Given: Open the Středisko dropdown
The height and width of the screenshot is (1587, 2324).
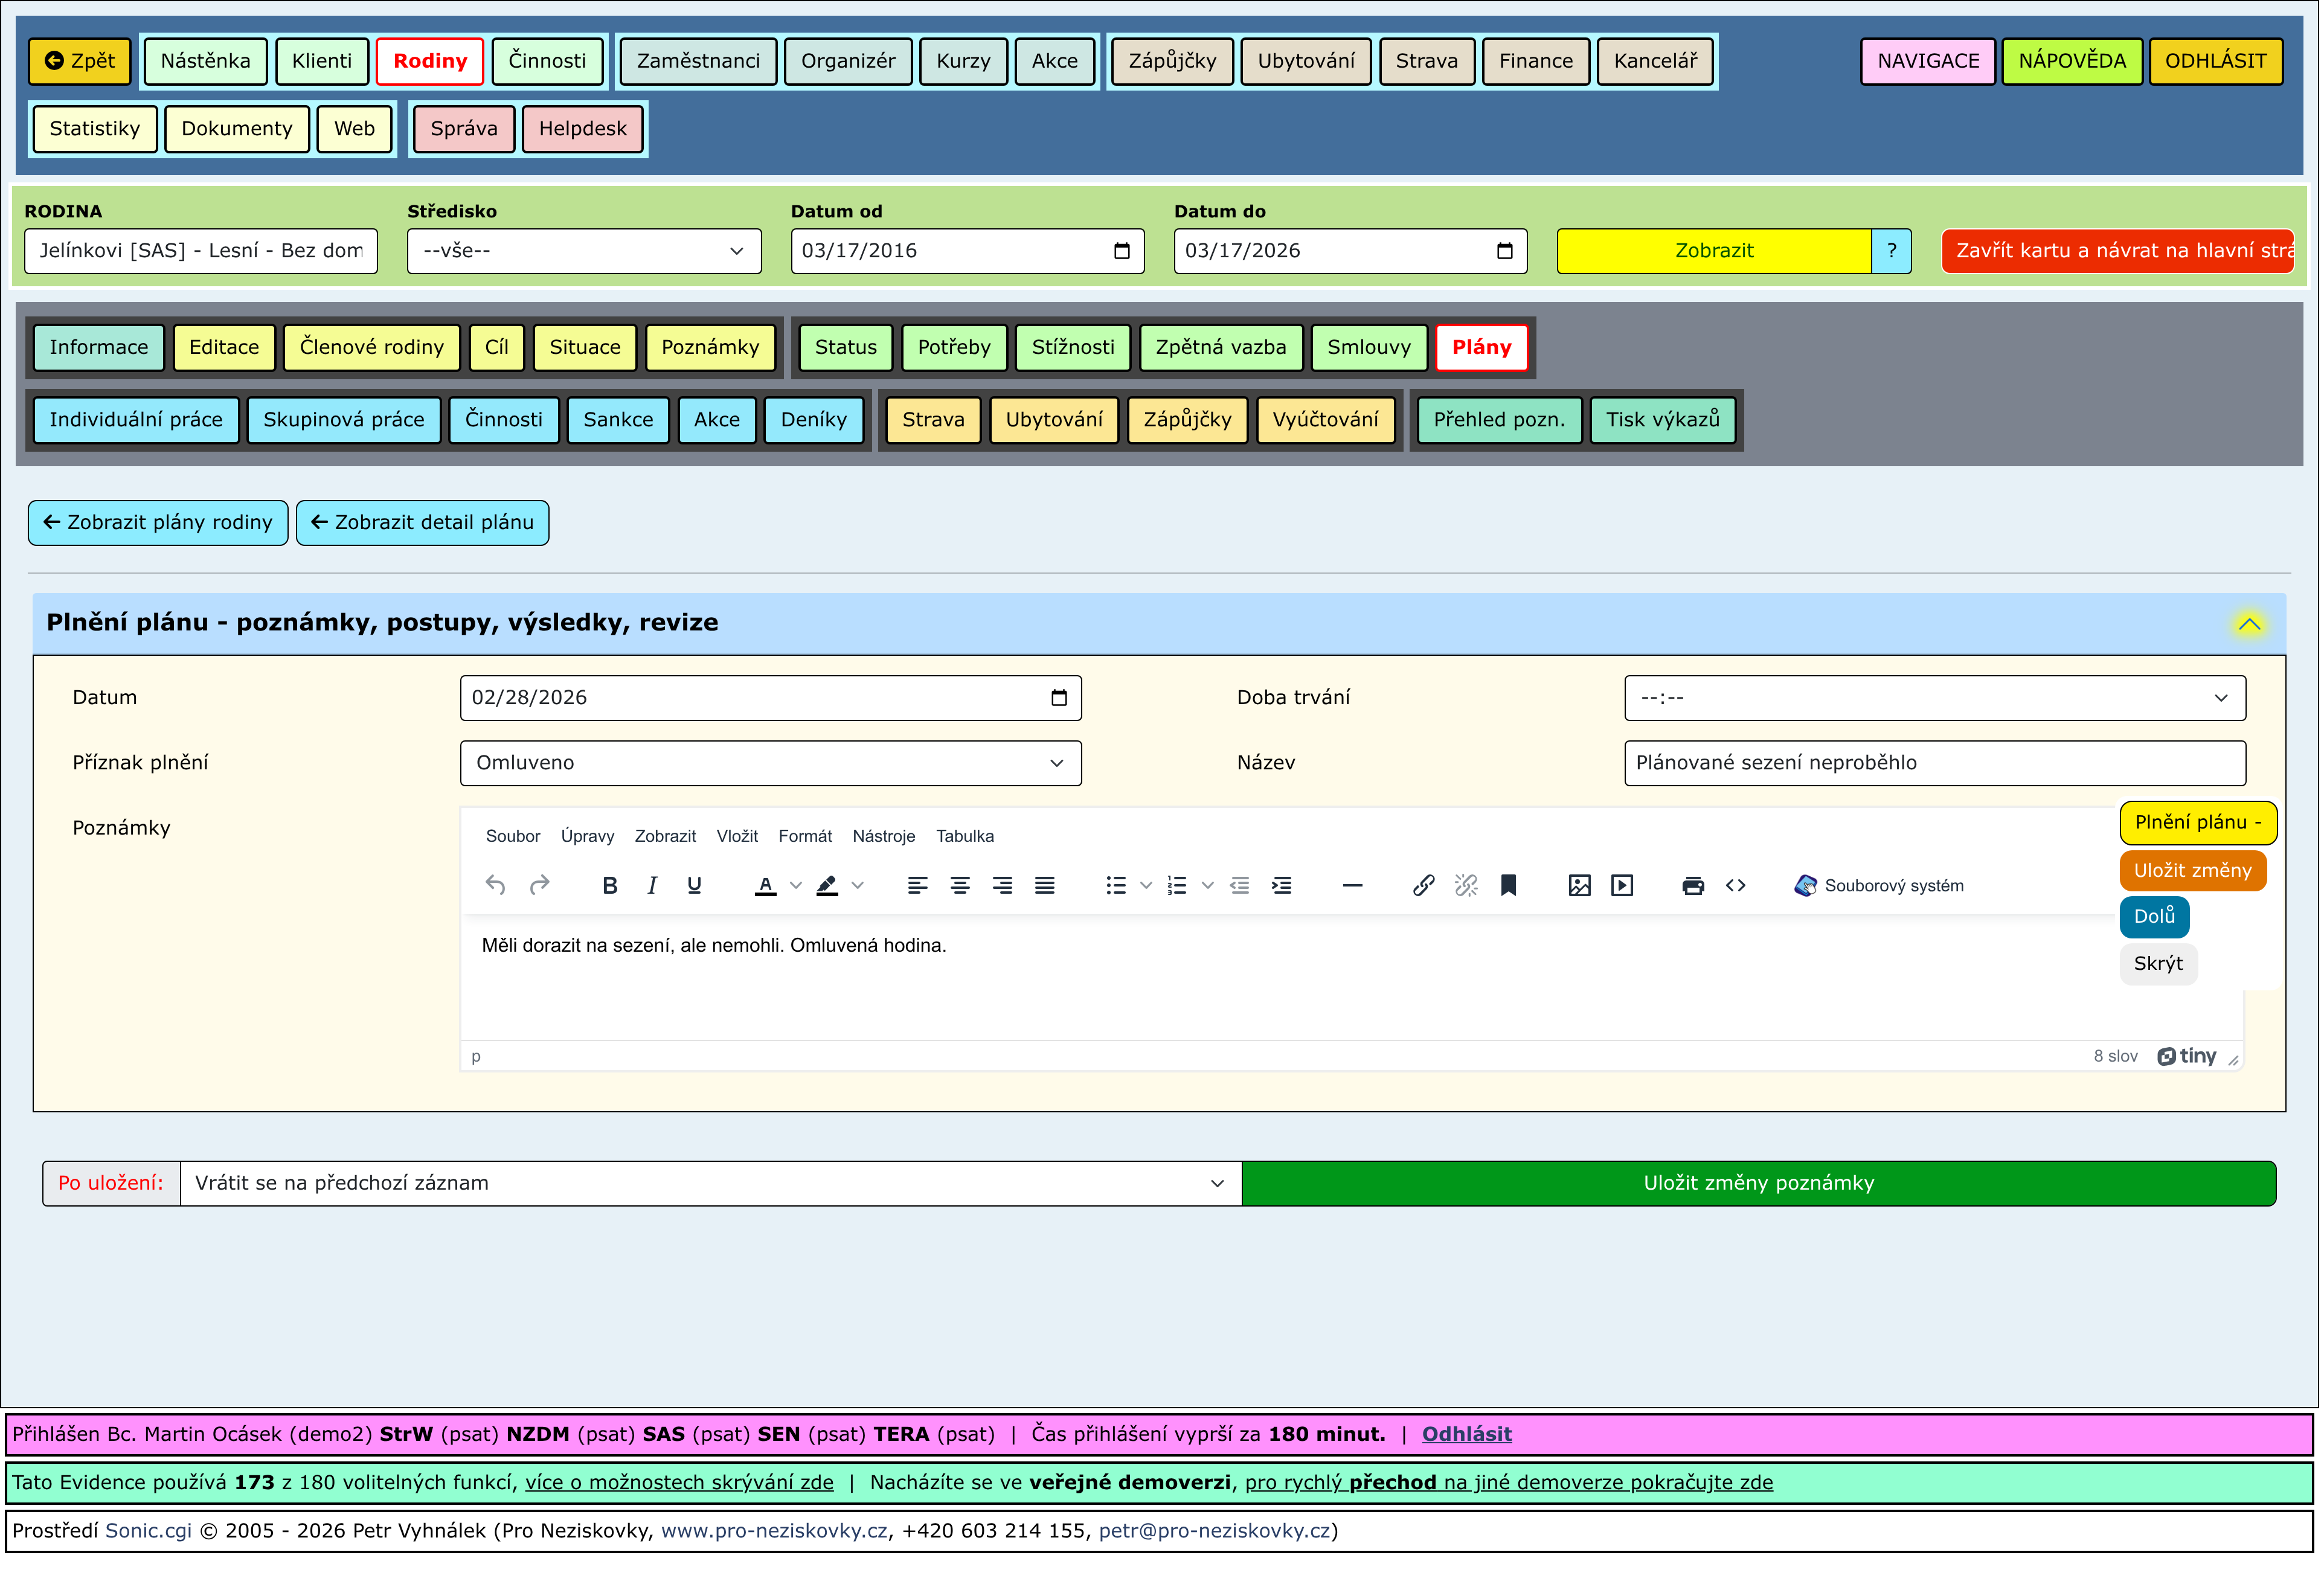Looking at the screenshot, I should pyautogui.click(x=583, y=251).
